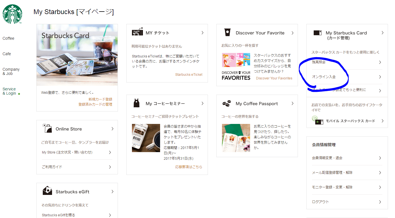Expand the Online Store chevron
The image size is (395, 218).
coord(112,129)
